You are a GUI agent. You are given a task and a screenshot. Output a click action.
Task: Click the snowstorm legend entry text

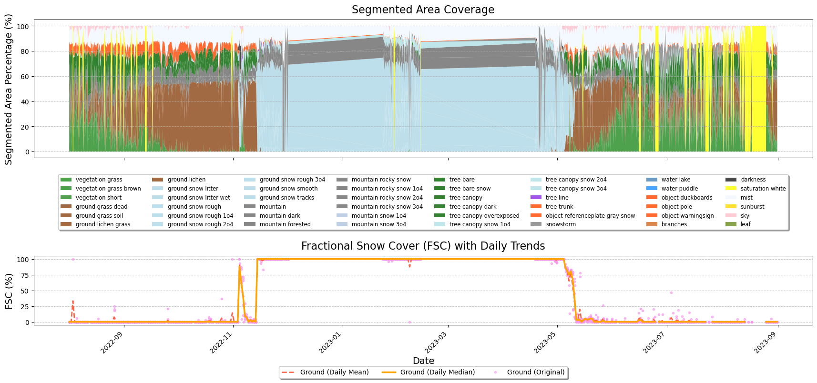tap(561, 224)
